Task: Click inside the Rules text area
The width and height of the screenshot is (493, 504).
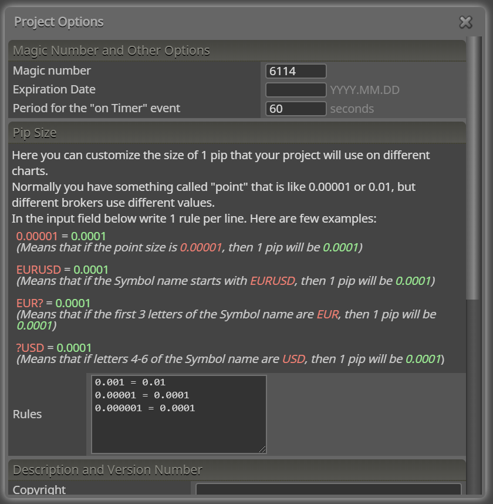Action: click(179, 414)
